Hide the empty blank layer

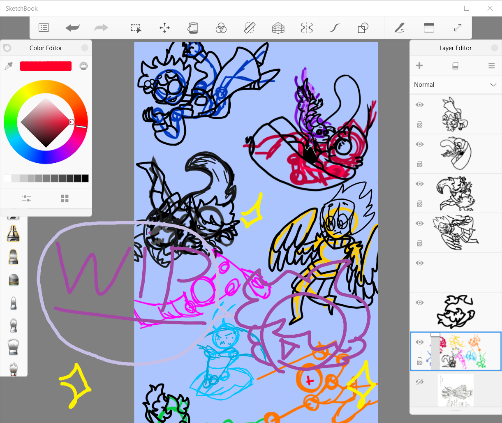click(x=419, y=263)
